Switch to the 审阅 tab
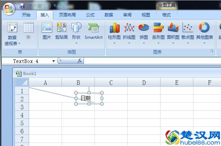The image size is (221, 146). [127, 15]
